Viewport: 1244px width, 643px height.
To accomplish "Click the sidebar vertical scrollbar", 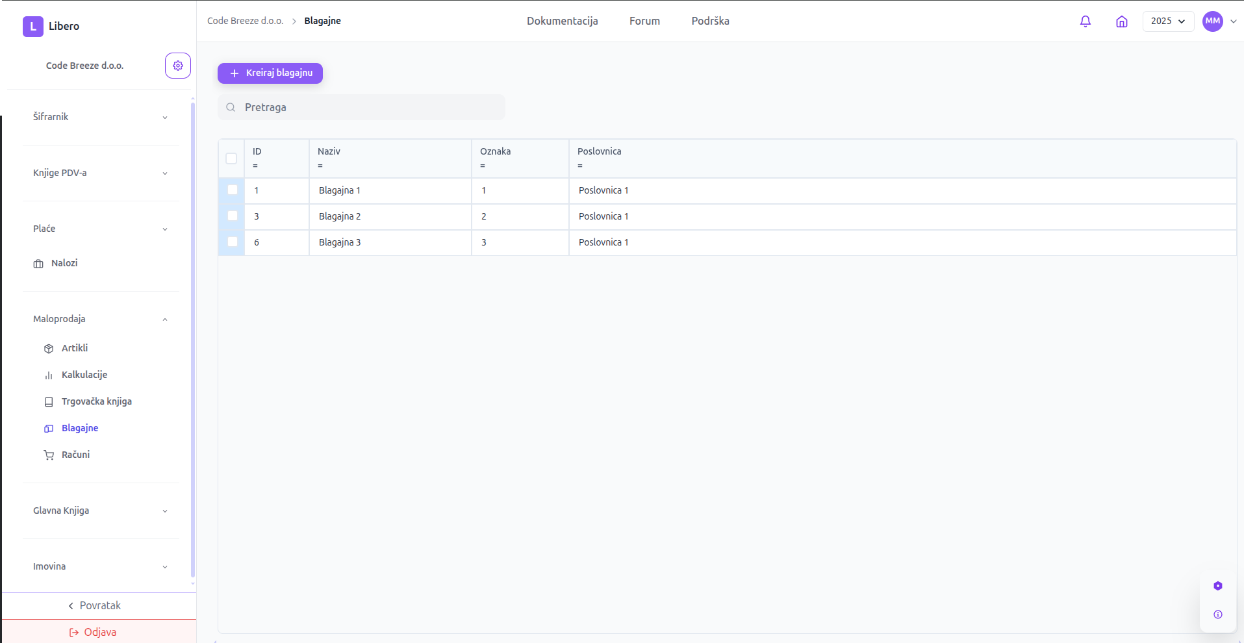I will coord(192,338).
